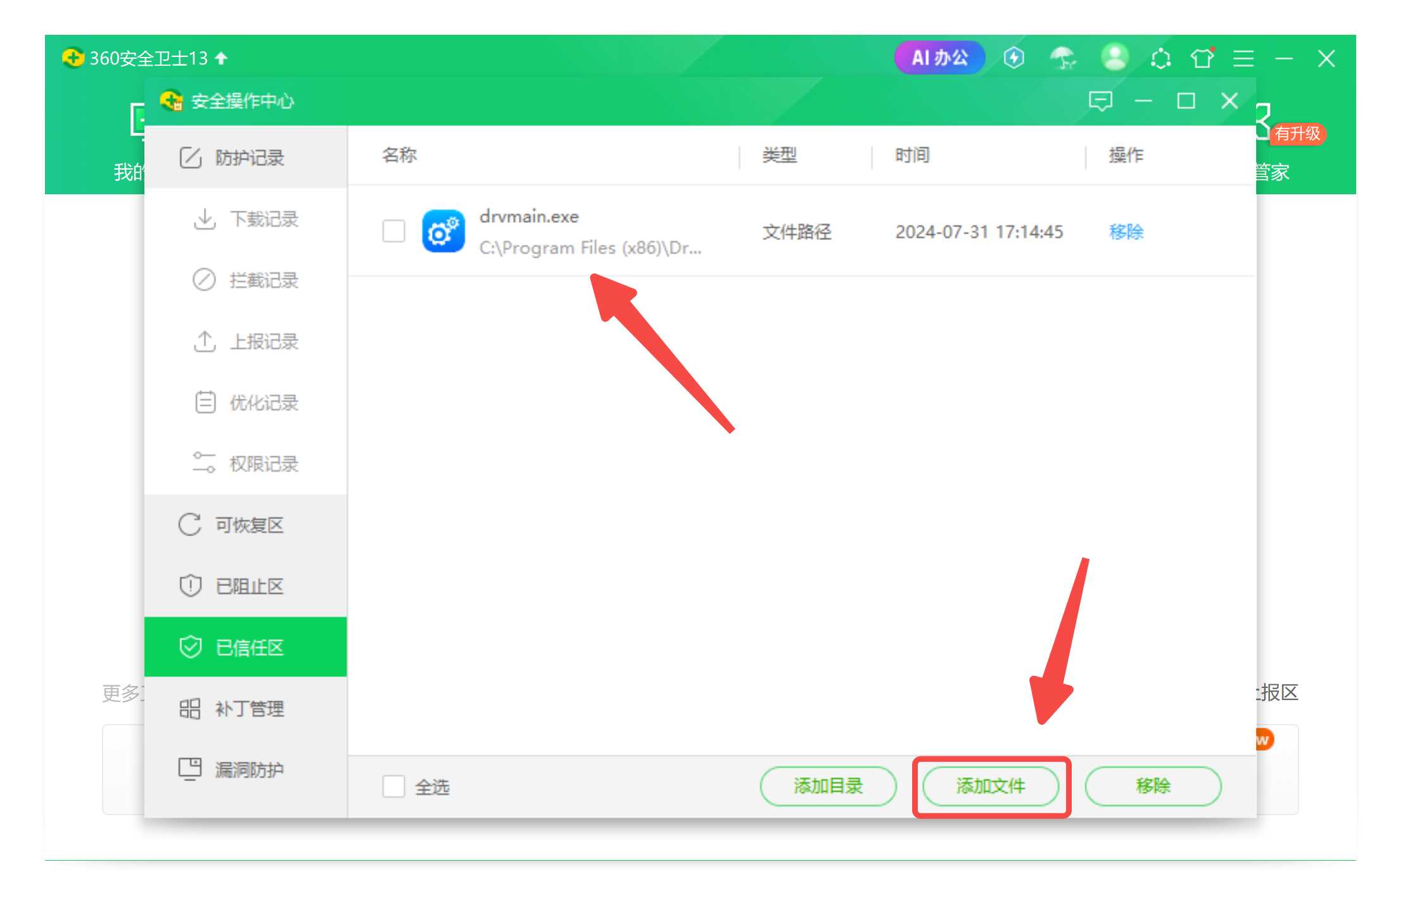Open 优化记录 in the sidebar
1410x912 pixels.
246,403
